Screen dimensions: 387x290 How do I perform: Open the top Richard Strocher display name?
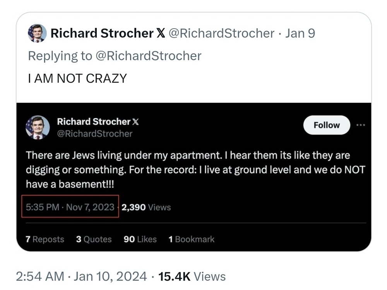point(102,33)
